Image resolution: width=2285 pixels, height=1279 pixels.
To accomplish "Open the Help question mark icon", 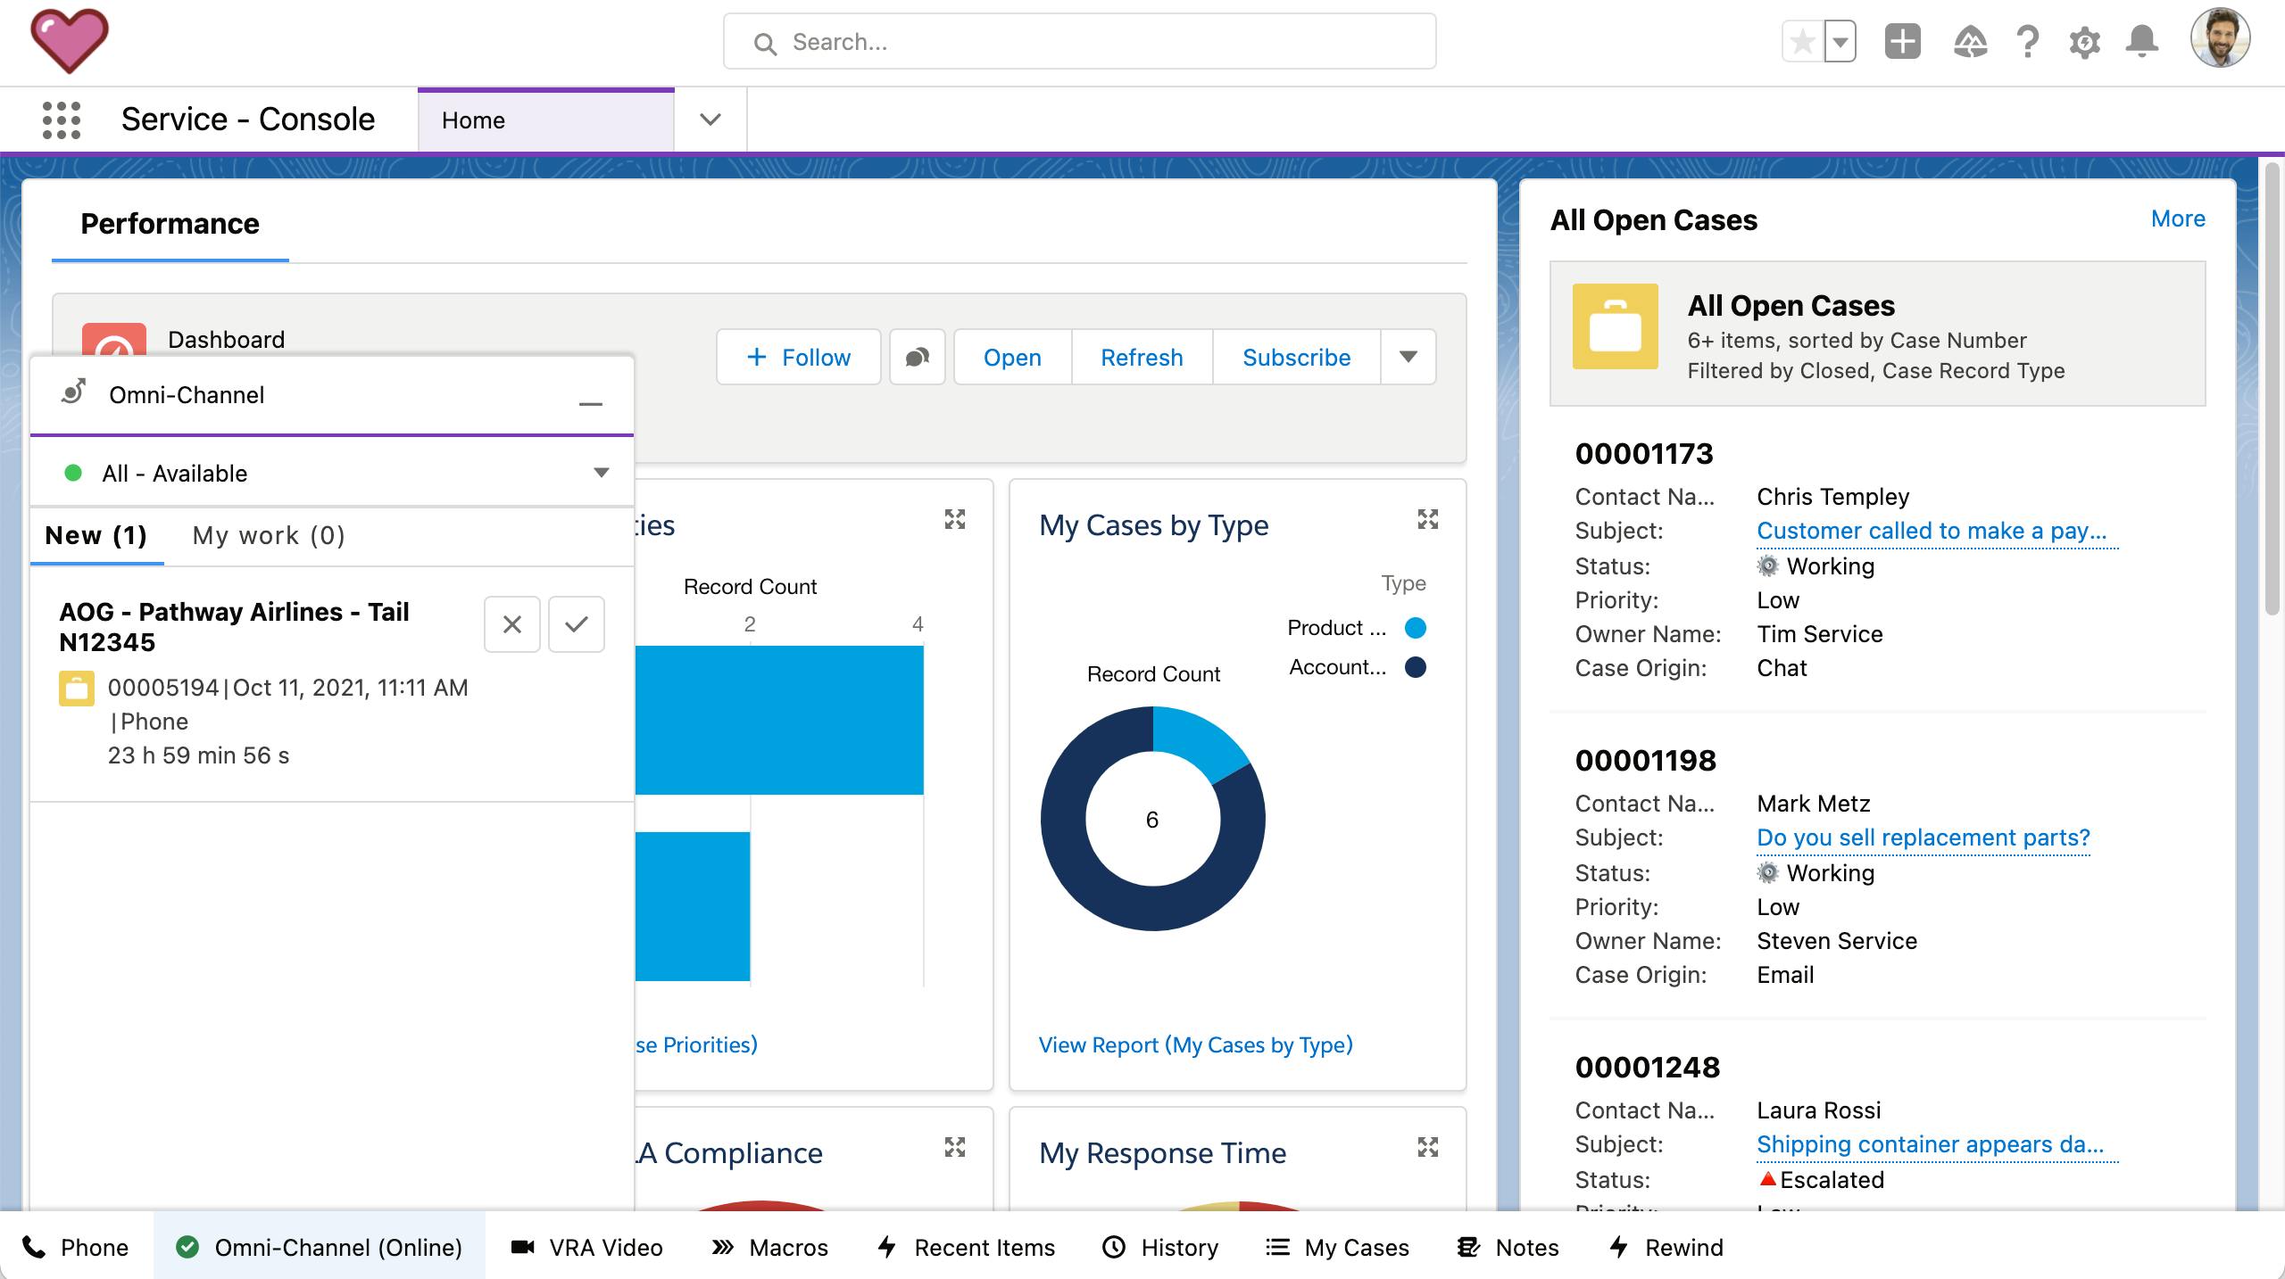I will click(2027, 42).
